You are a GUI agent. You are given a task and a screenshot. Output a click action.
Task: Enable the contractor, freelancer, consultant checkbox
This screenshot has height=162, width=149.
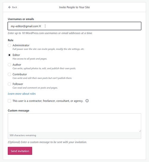(9, 101)
